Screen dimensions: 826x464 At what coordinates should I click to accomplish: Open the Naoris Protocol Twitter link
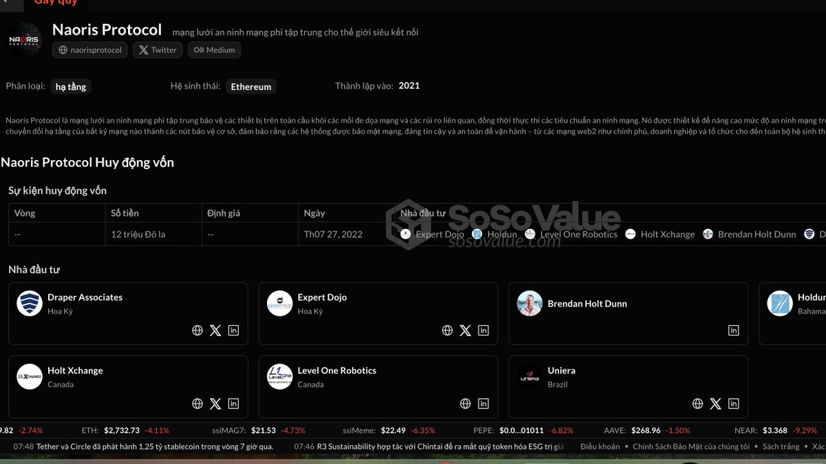point(158,49)
